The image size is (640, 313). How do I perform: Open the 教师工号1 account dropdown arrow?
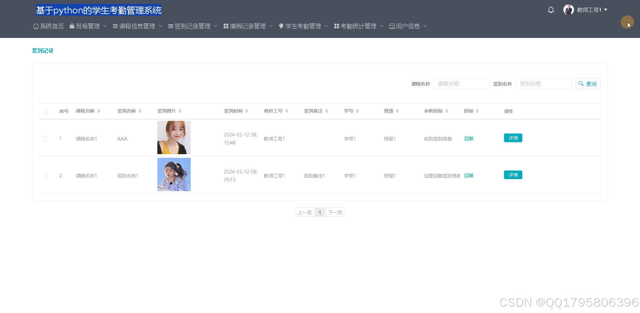(606, 10)
